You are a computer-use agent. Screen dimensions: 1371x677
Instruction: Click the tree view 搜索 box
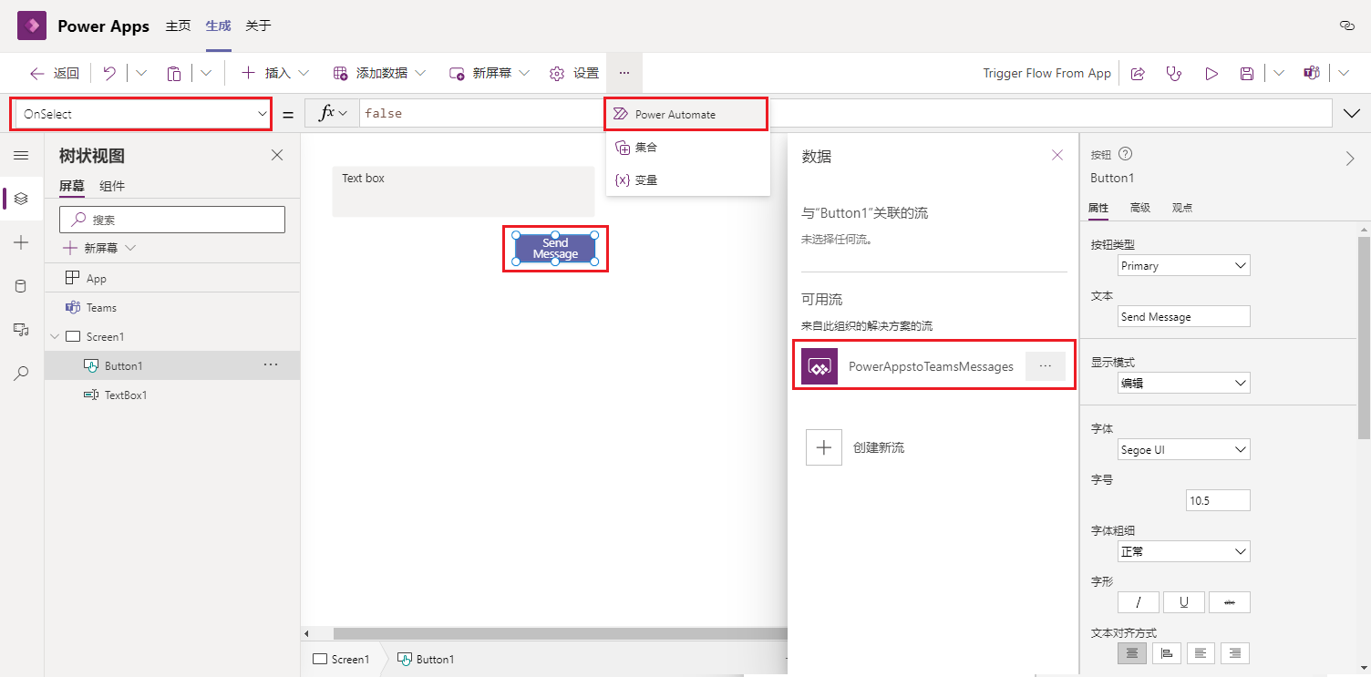pos(172,220)
